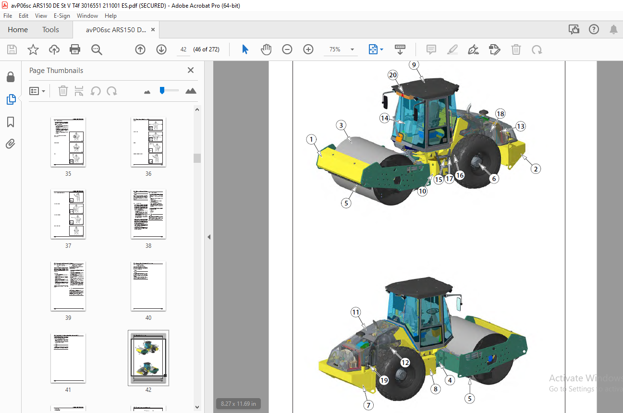Open the Bookmarks sidebar panel
The height and width of the screenshot is (413, 623).
[x=11, y=122]
